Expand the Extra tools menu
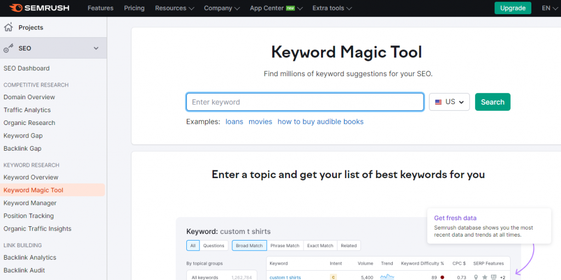The image size is (561, 280). tap(331, 8)
